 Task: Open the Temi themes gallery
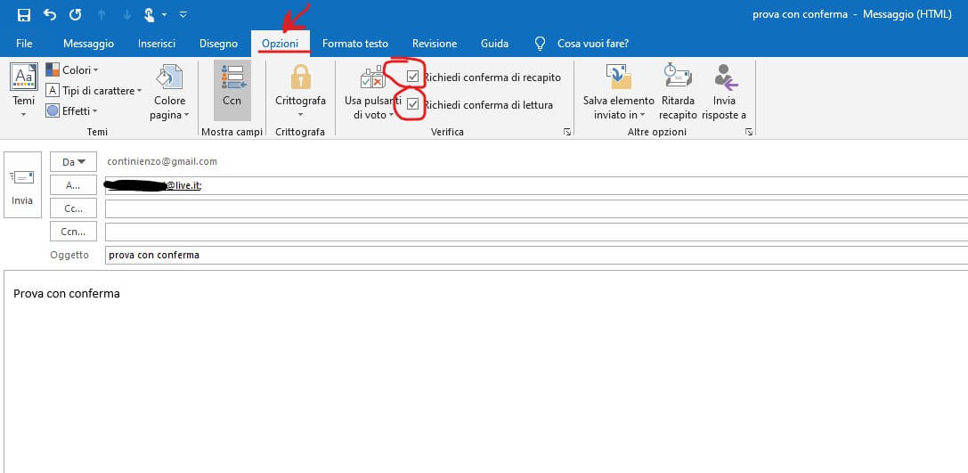coord(24,89)
